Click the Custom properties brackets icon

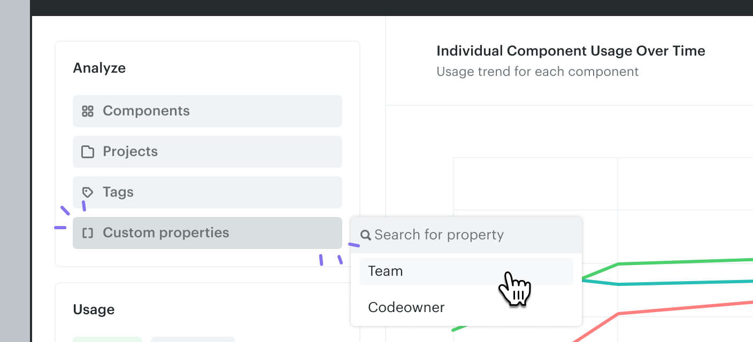pos(88,233)
